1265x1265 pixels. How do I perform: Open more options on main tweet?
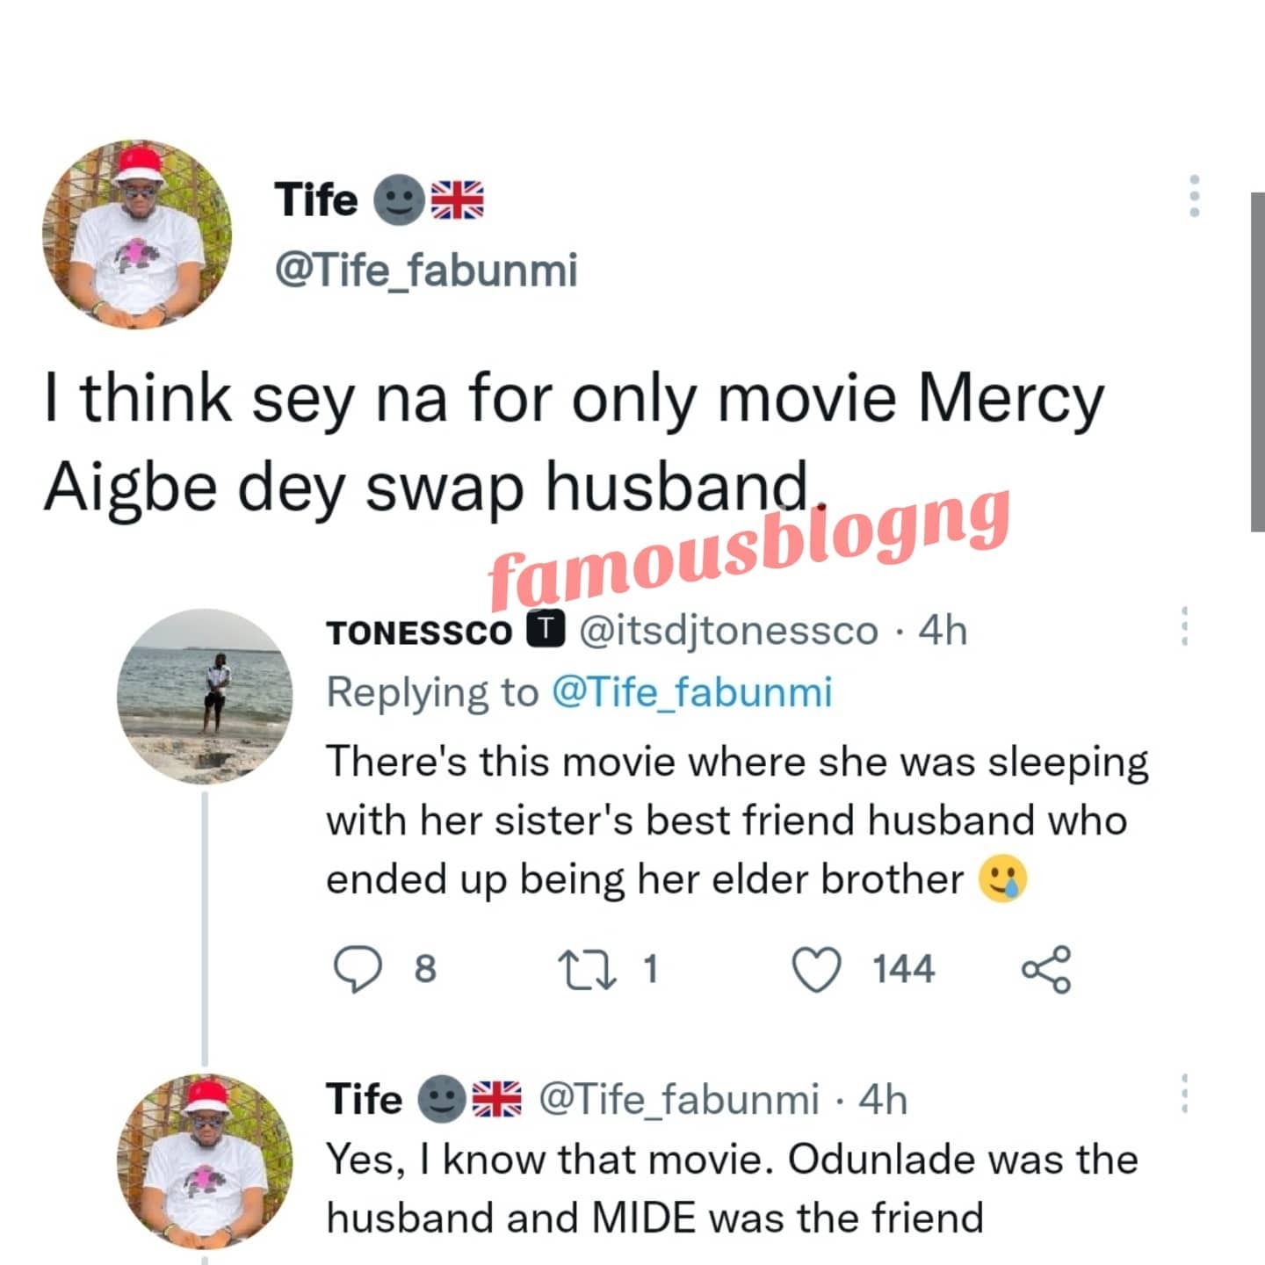(x=1194, y=196)
